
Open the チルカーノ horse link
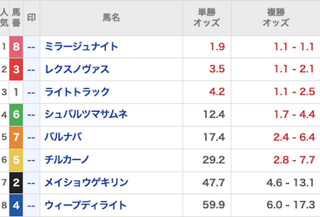click(67, 160)
